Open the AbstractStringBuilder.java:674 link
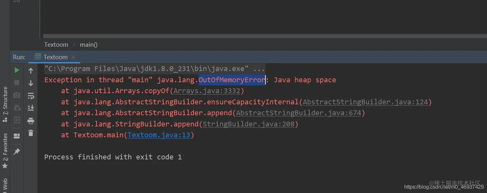487x193 pixels. (x=299, y=113)
